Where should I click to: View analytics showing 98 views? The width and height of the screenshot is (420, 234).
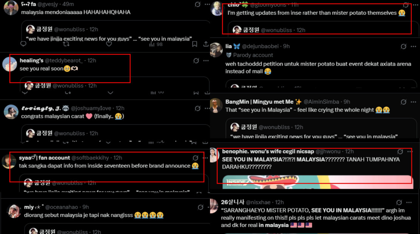156,44
